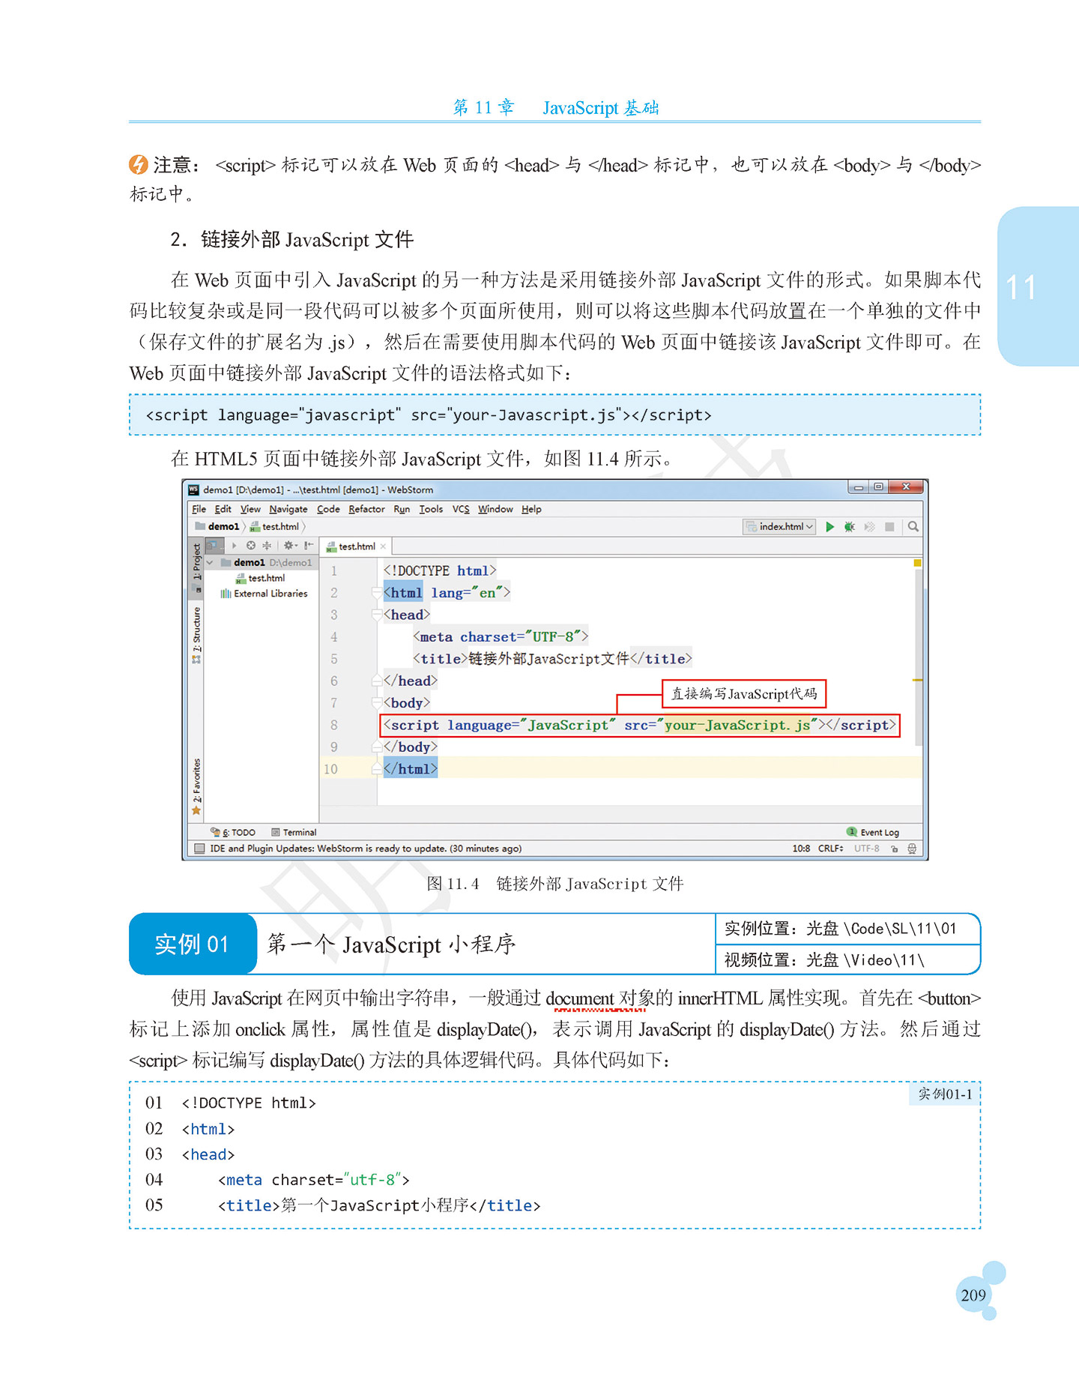This screenshot has height=1374, width=1079.
Task: Open the Run menu
Action: pyautogui.click(x=402, y=509)
